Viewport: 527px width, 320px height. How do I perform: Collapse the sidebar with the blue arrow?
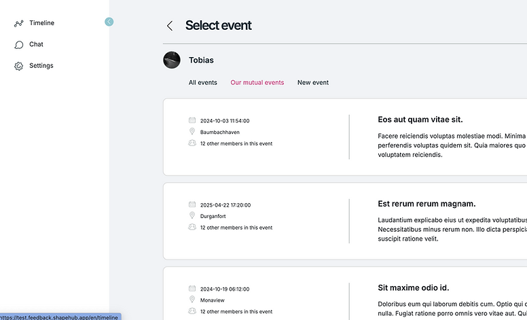pyautogui.click(x=109, y=22)
